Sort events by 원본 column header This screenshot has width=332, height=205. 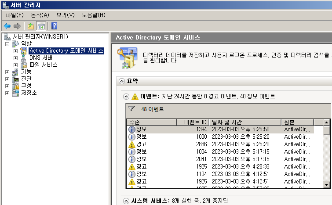coord(298,122)
